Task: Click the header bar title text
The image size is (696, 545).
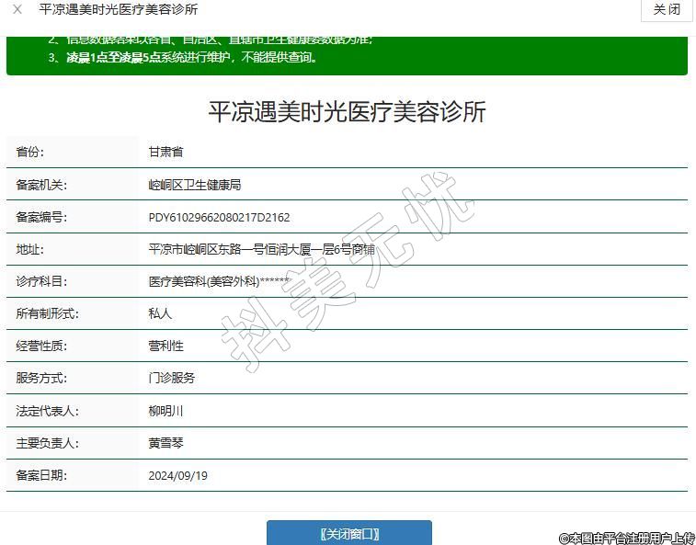Action: coord(118,10)
